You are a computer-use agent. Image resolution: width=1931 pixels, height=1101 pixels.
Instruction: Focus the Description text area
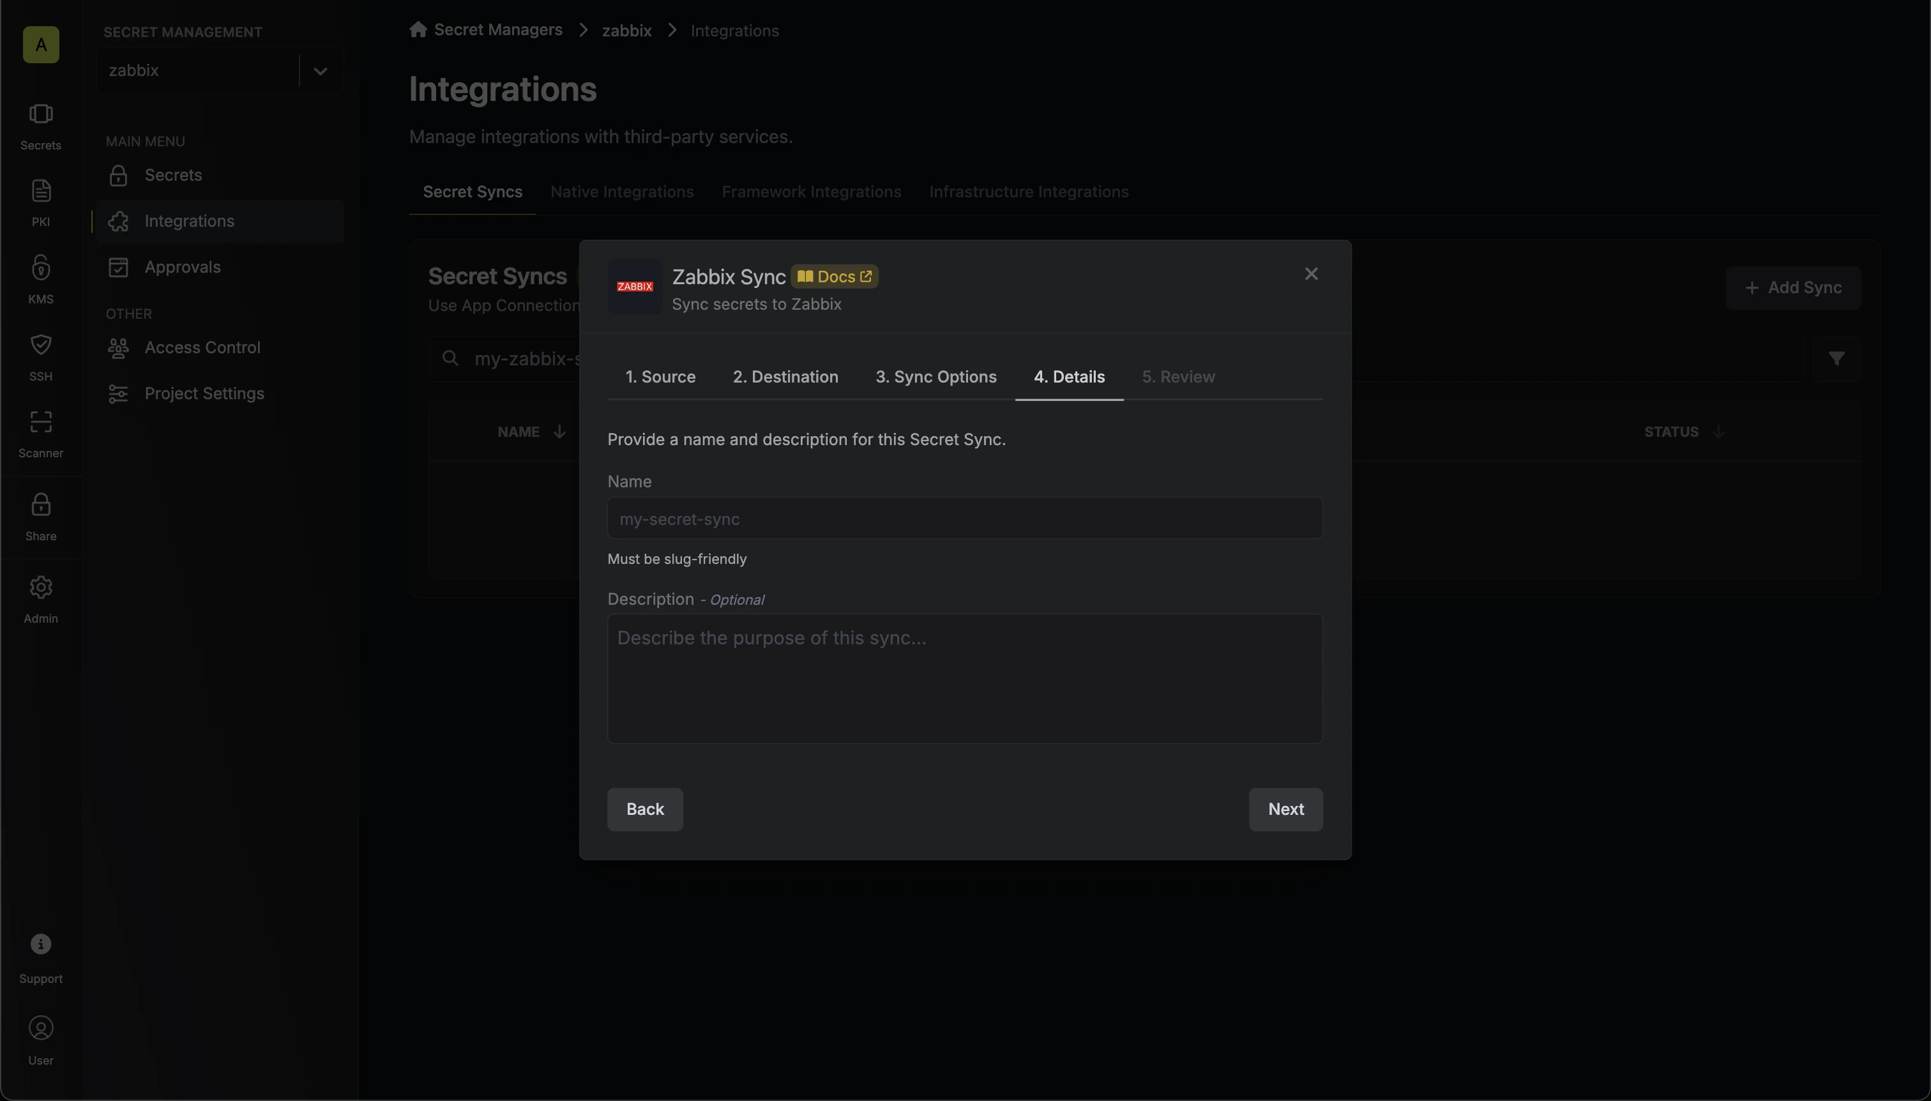[965, 678]
